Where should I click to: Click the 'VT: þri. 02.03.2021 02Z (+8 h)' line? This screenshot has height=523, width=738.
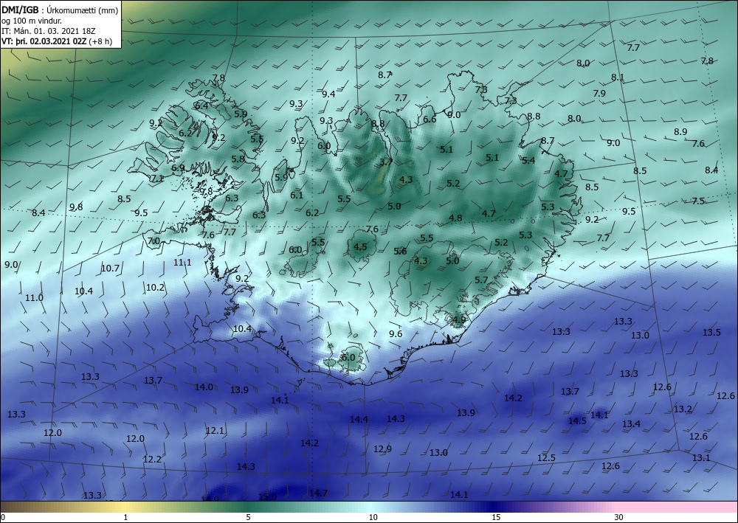57,41
